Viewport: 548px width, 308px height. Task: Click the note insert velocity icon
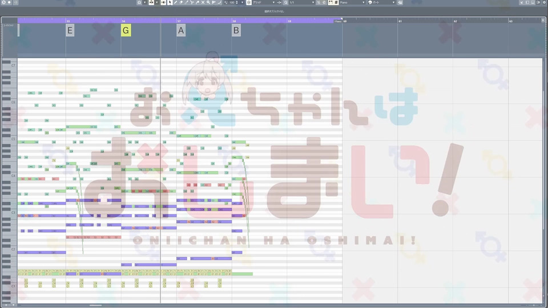coord(226,2)
